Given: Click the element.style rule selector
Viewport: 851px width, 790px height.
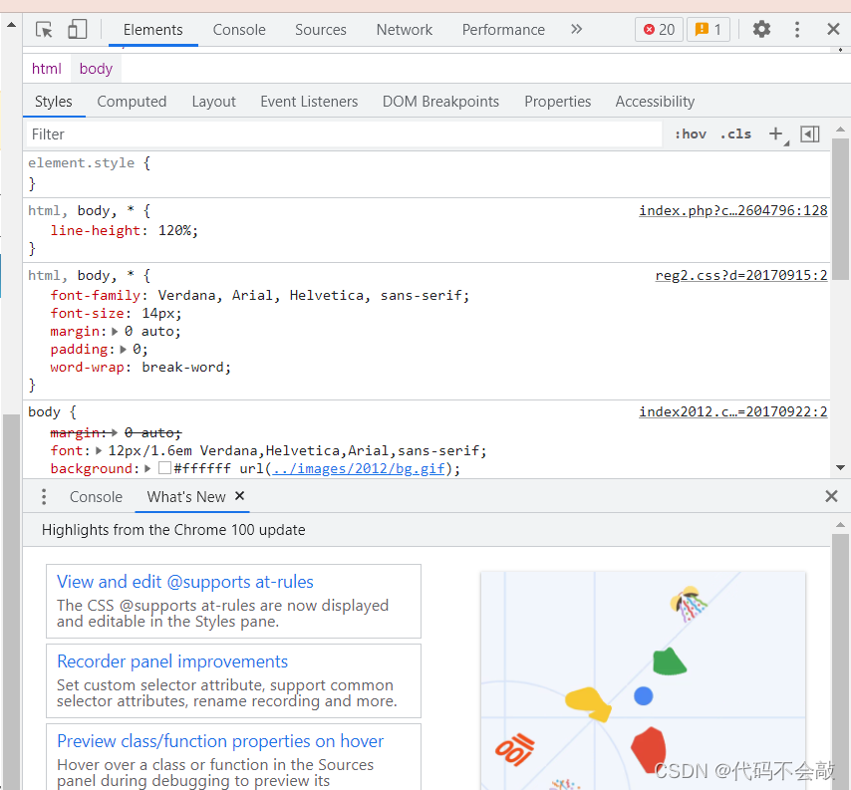Looking at the screenshot, I should point(82,162).
